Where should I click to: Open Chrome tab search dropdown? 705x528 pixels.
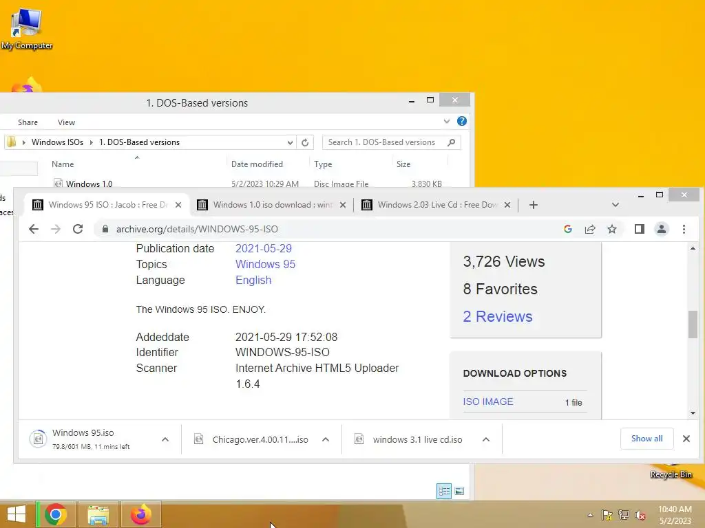tap(615, 205)
